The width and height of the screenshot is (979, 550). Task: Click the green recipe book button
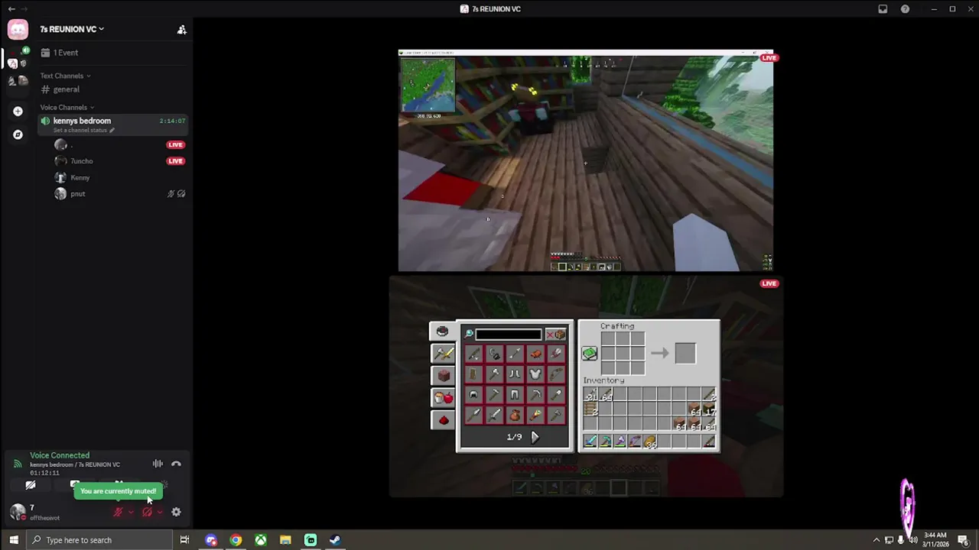[x=590, y=354]
